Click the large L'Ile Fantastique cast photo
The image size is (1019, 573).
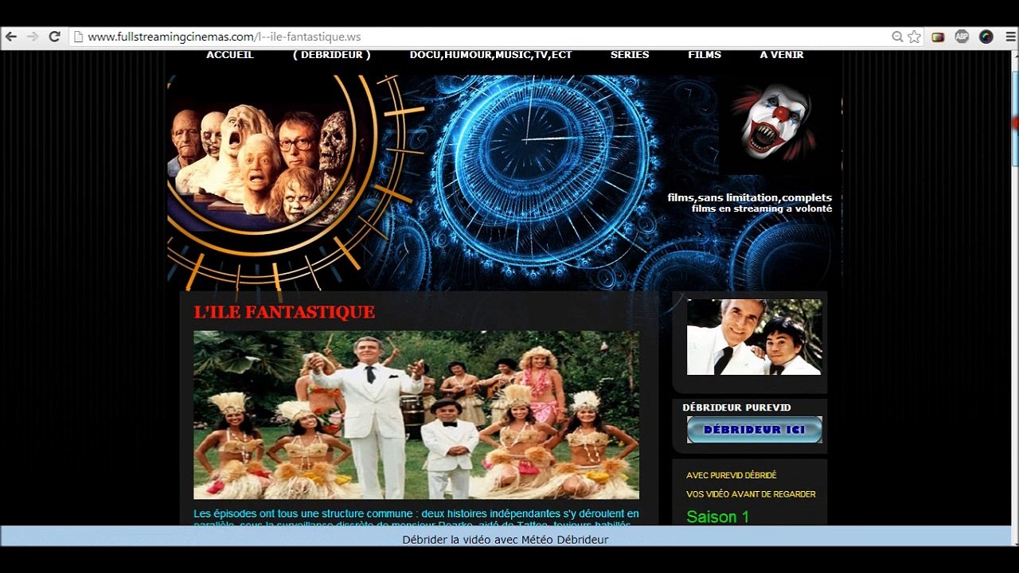click(x=416, y=415)
